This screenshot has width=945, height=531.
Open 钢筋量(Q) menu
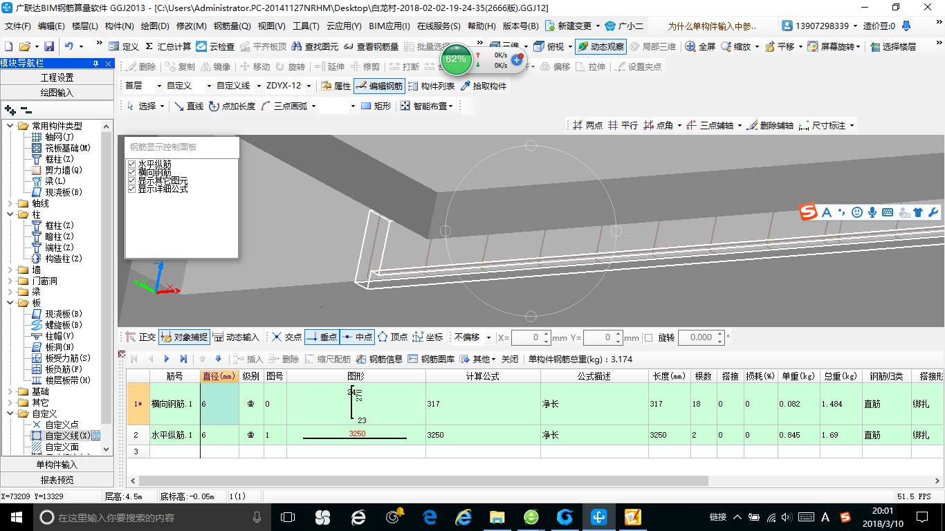[232, 26]
